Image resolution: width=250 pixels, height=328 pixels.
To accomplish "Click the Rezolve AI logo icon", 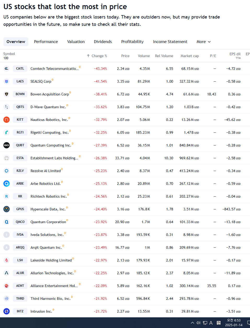I will point(7,171).
